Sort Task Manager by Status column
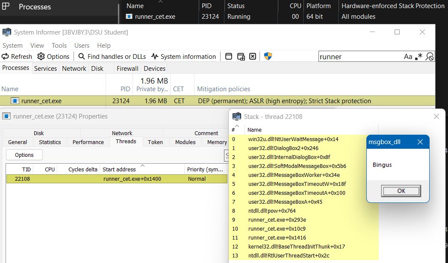Viewport: 448px width, 263px height. click(x=236, y=6)
